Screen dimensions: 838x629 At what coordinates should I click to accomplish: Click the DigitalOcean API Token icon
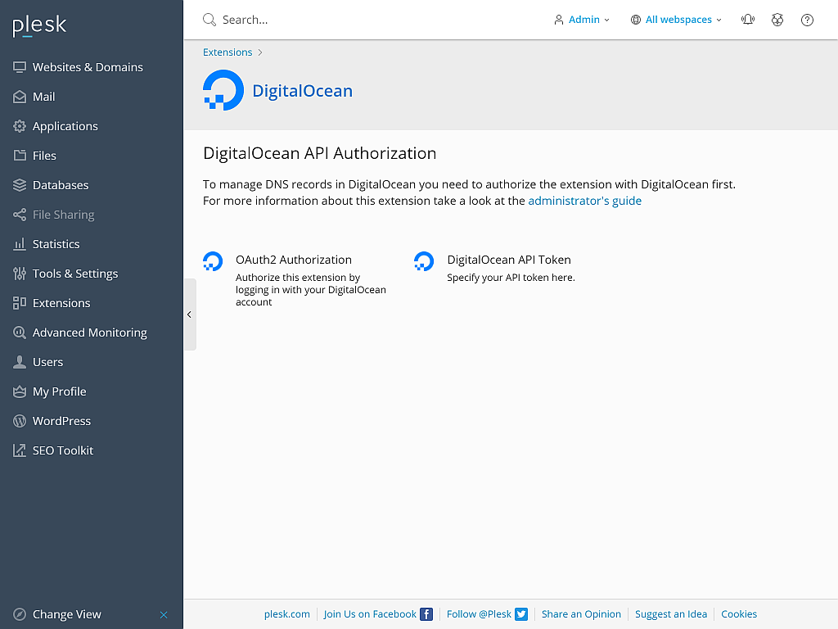[424, 261]
